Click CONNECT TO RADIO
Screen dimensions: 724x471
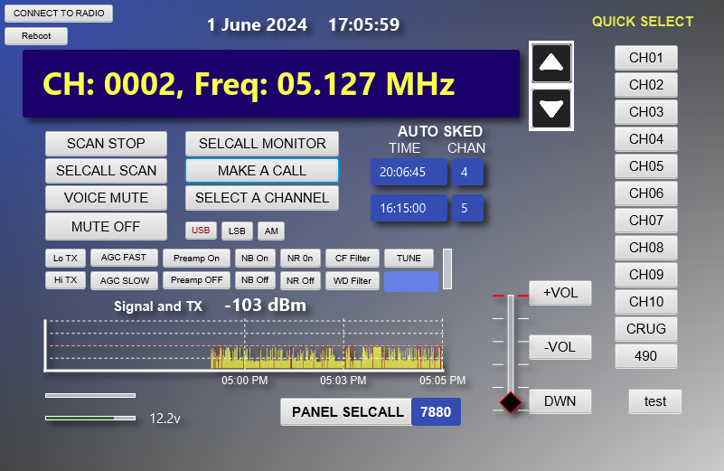pos(59,14)
